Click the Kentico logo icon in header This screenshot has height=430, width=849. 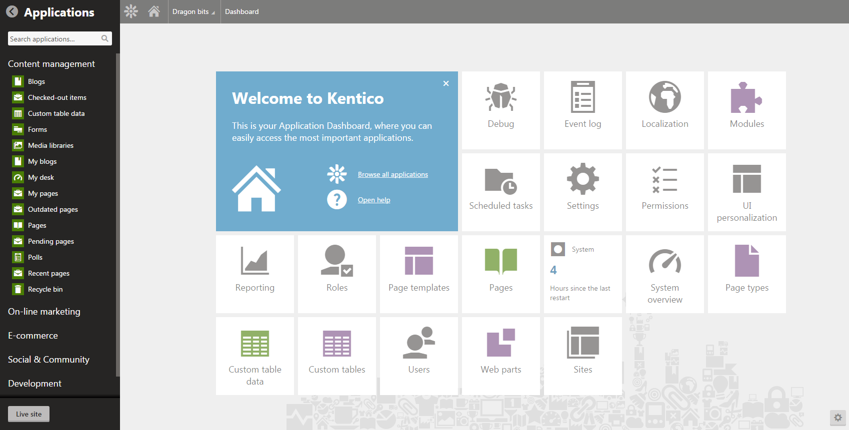click(x=131, y=11)
